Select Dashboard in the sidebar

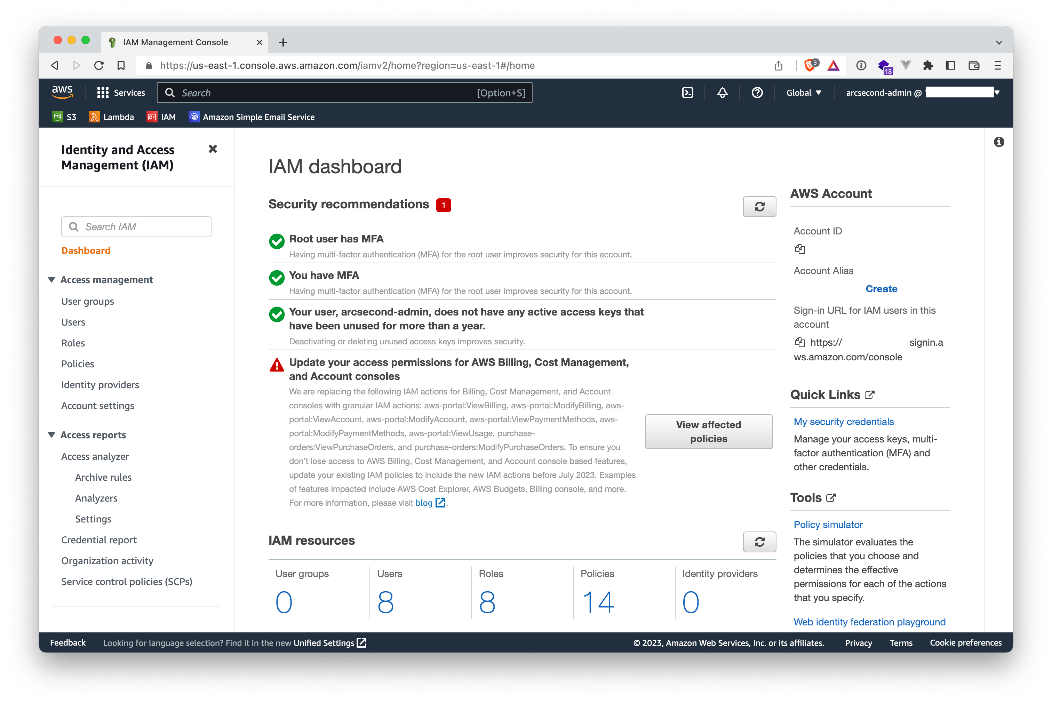point(86,250)
